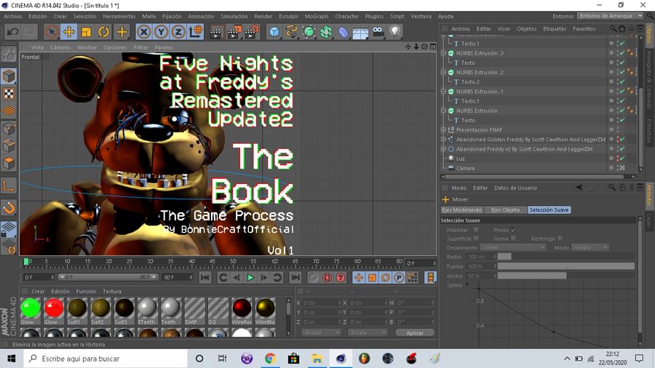Open the Global coordinate dropdown
Image resolution: width=655 pixels, height=368 pixels.
pyautogui.click(x=321, y=333)
